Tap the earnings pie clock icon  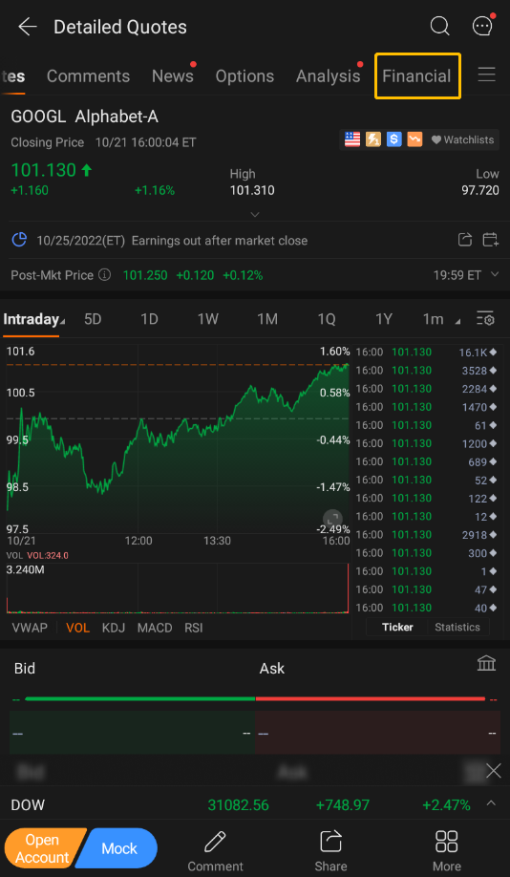[x=19, y=240]
